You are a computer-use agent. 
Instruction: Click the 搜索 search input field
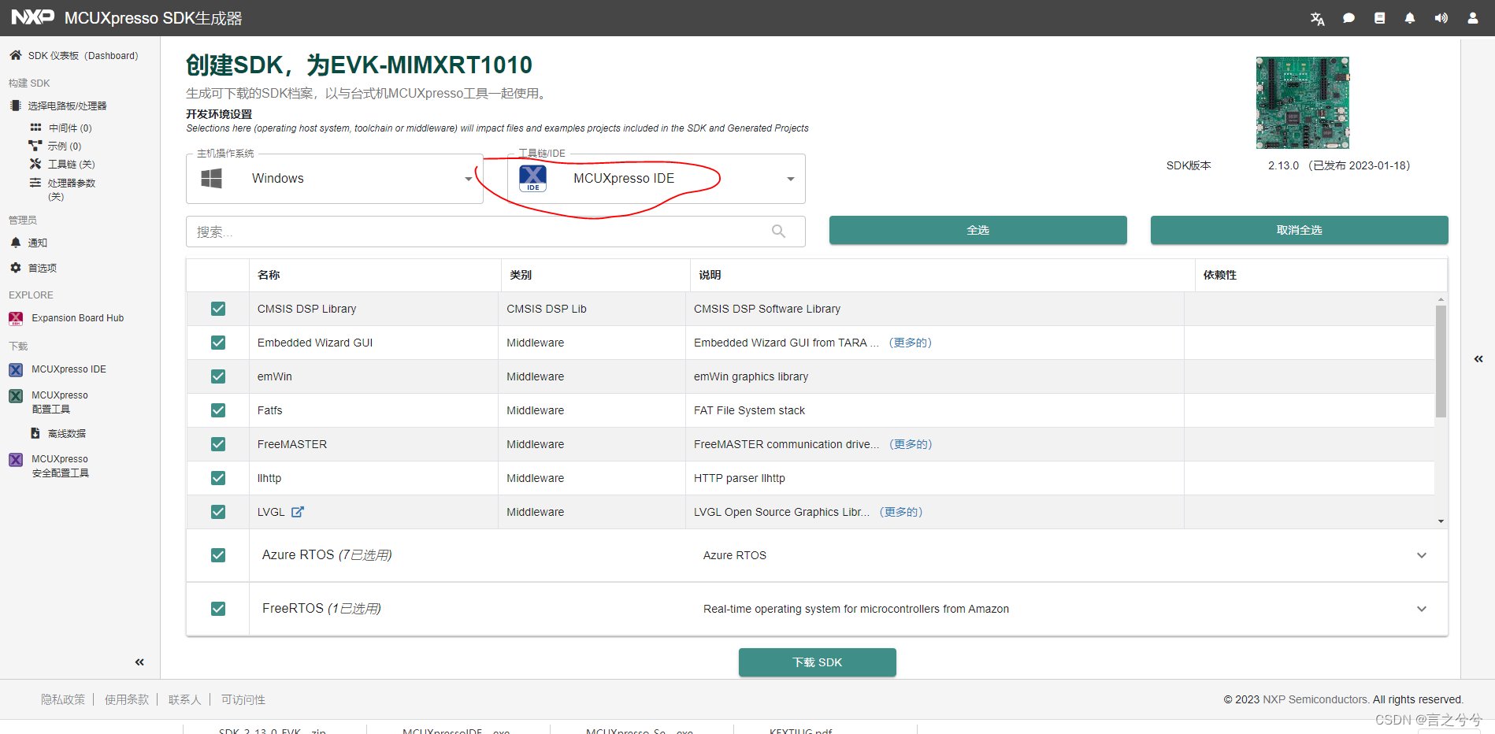495,232
